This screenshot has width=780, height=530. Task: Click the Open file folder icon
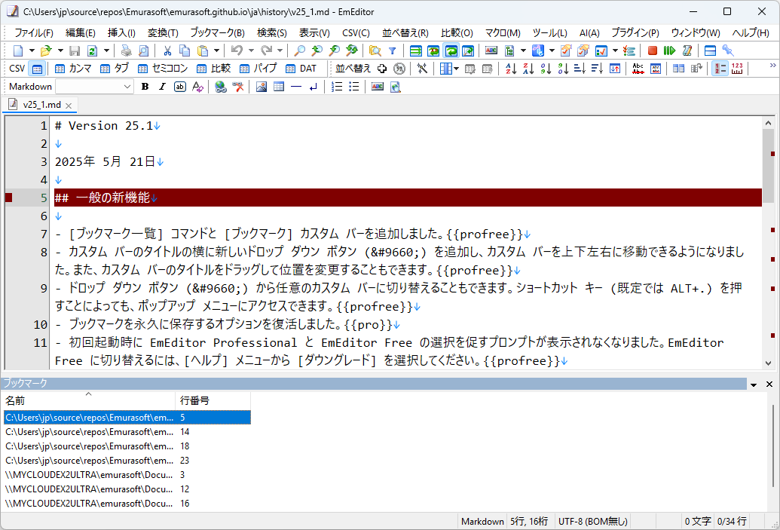tap(46, 51)
